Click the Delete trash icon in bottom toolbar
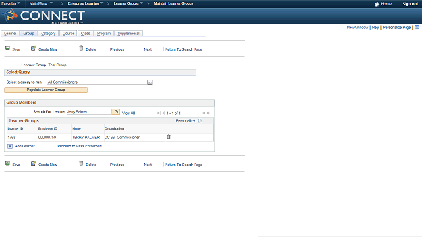This screenshot has height=237, width=422. [x=81, y=163]
